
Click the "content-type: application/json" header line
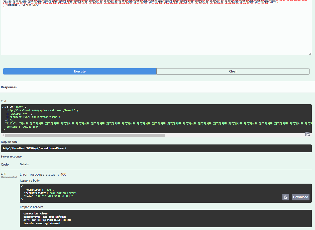[x=45, y=217]
